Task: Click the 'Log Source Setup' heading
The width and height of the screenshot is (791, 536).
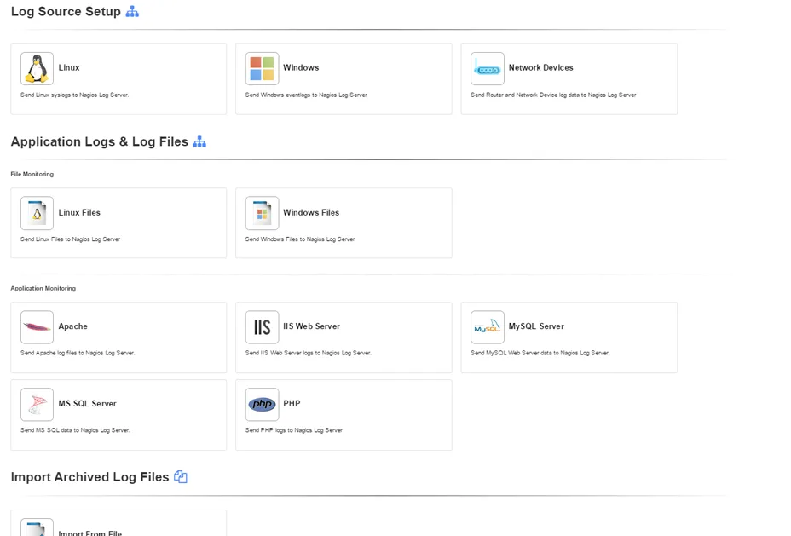Action: point(66,12)
